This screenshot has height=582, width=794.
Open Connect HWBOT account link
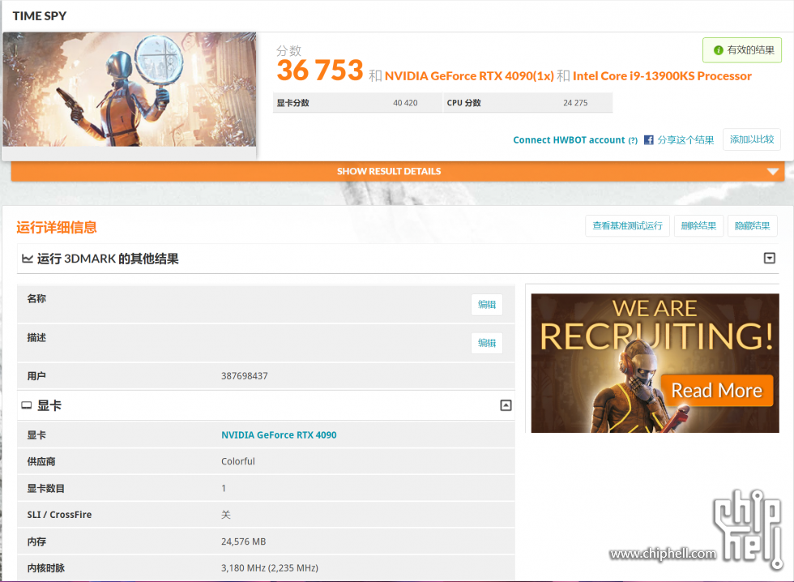coord(569,139)
